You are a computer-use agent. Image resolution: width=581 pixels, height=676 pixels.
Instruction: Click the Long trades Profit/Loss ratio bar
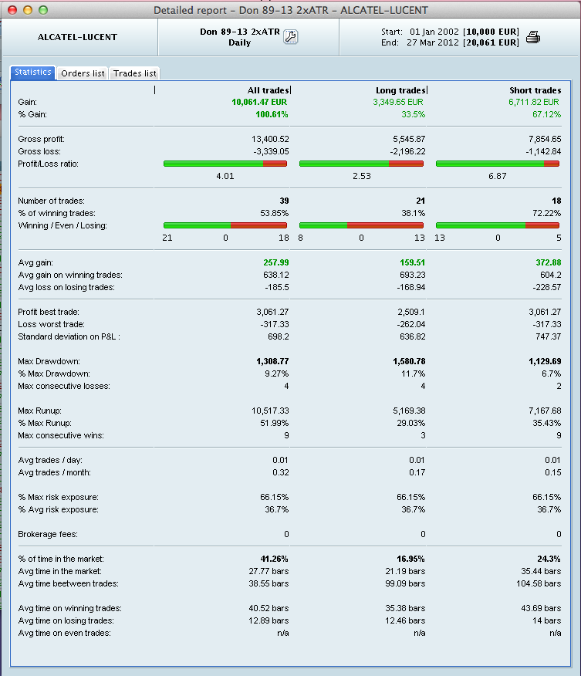click(x=362, y=164)
